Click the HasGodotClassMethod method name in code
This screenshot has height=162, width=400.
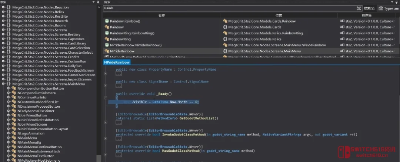tap(180, 151)
